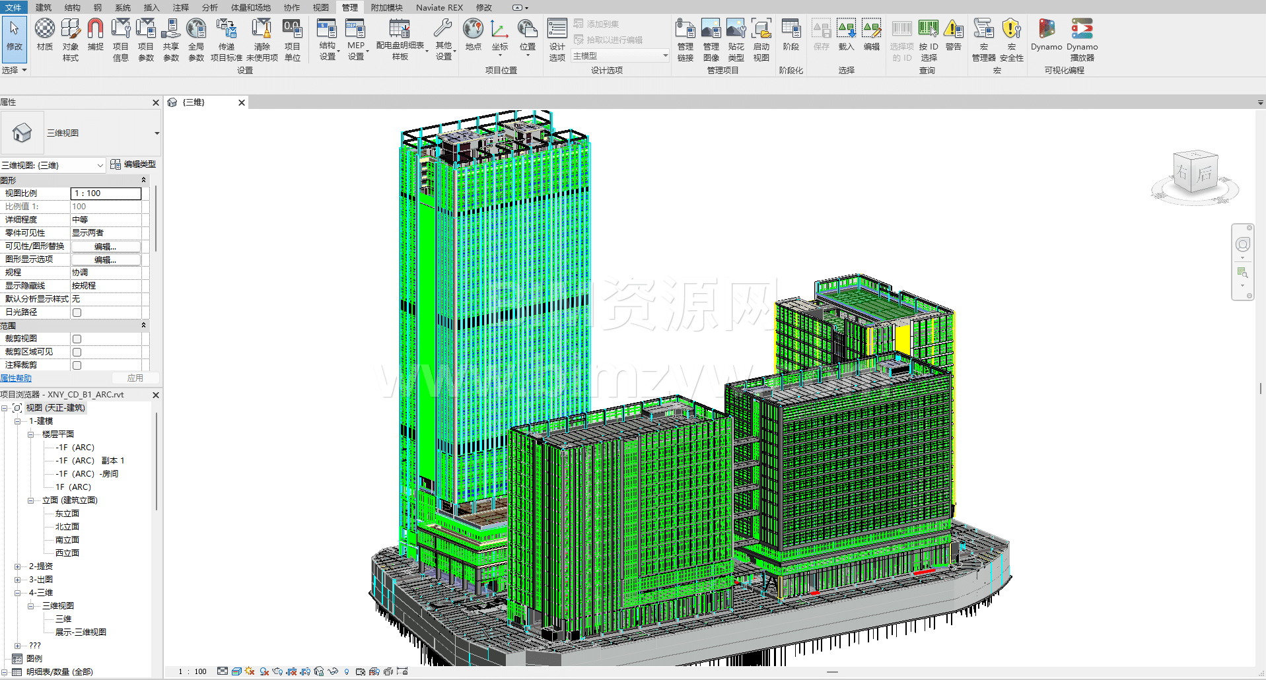The height and width of the screenshot is (680, 1266).
Task: Click the 管理链接 (Manage Links) icon
Action: click(x=685, y=38)
